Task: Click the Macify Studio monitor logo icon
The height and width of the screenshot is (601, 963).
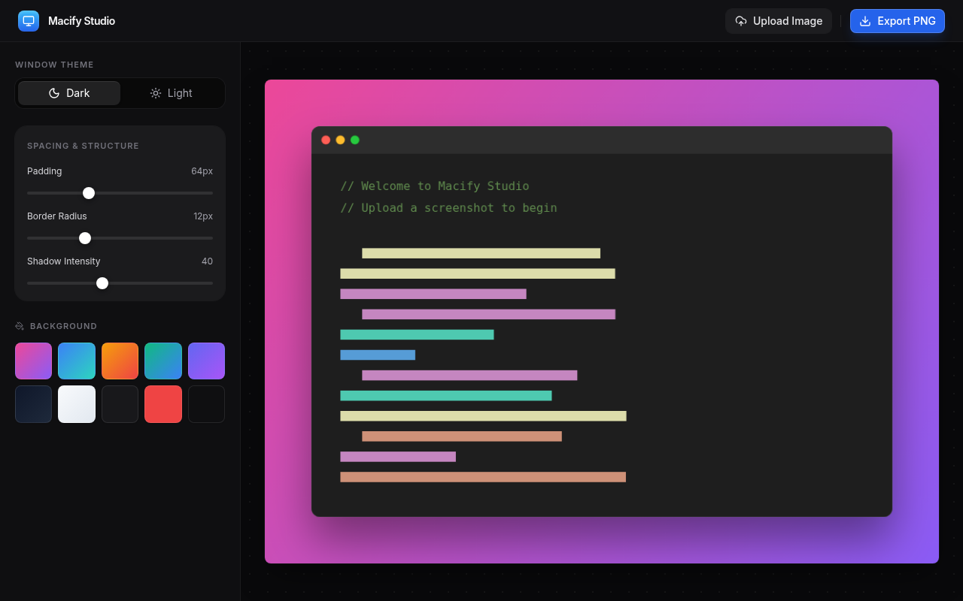Action: pos(29,21)
